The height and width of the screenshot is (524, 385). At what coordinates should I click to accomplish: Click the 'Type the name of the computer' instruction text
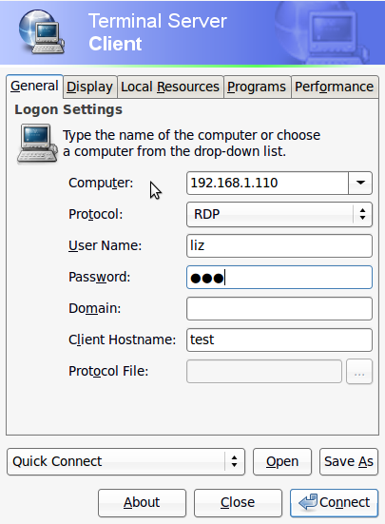(x=191, y=144)
